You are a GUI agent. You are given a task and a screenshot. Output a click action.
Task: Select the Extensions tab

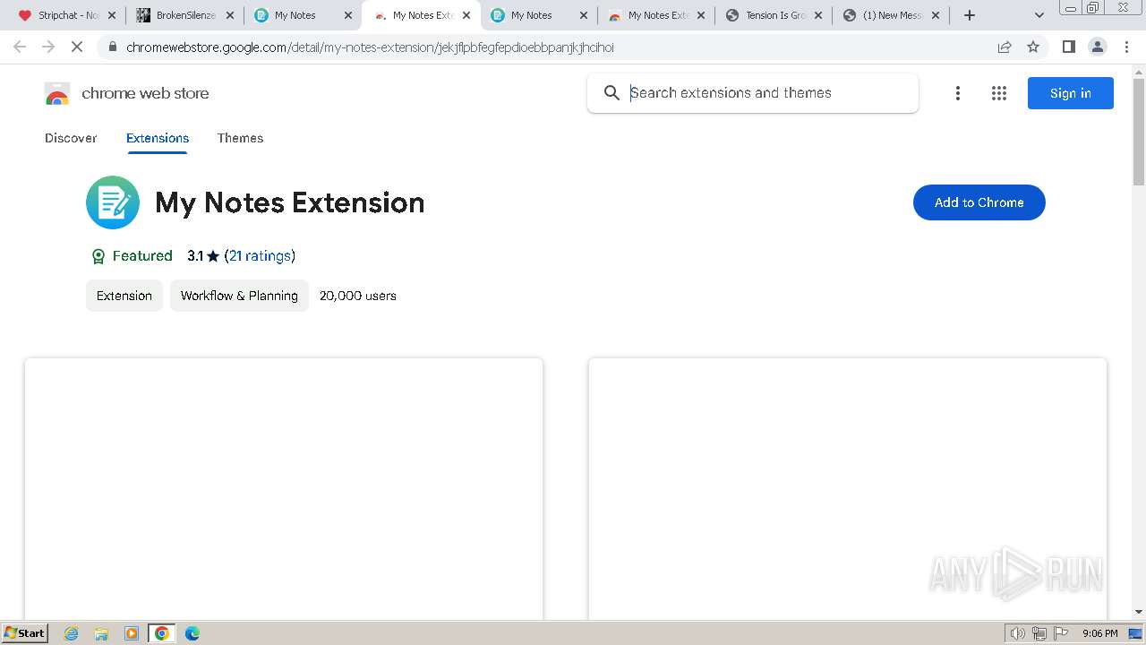(x=158, y=138)
